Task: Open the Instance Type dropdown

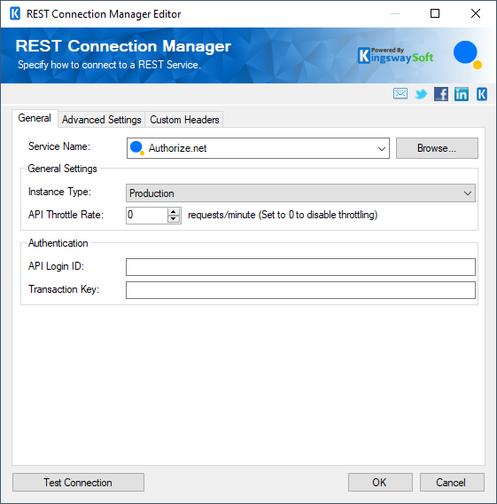Action: 300,193
